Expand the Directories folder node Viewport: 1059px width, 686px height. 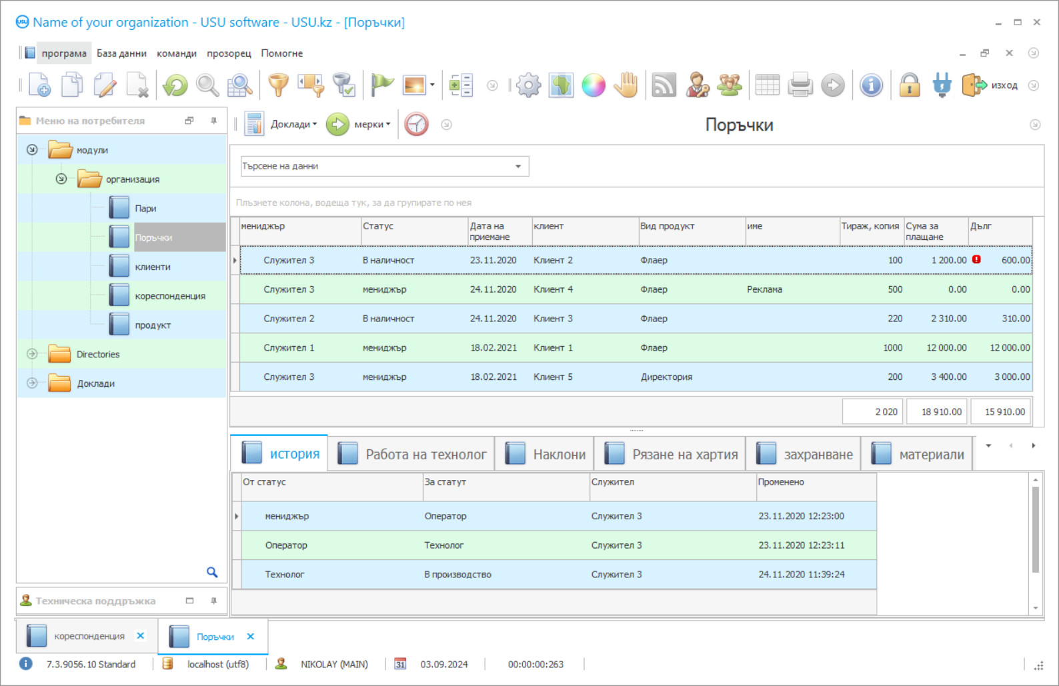[x=32, y=354]
